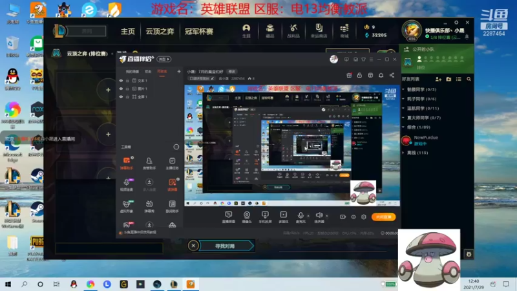Open the hamburger menu in 直播伴侣 titlebar

pos(371,59)
